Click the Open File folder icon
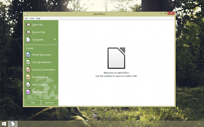This screenshot has width=204, height=127. [28, 25]
